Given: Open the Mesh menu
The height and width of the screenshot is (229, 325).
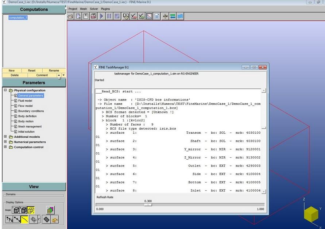Looking at the screenshot, I should tap(84, 9).
